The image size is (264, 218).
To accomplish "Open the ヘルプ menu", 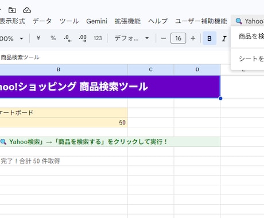I will coord(158,21).
